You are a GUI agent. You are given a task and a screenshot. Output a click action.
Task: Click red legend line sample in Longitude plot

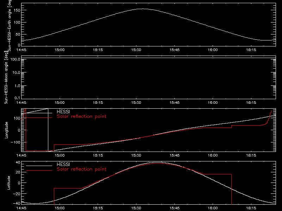(39, 118)
